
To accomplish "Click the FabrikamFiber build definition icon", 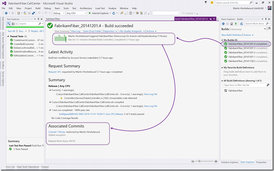I will [226, 91].
